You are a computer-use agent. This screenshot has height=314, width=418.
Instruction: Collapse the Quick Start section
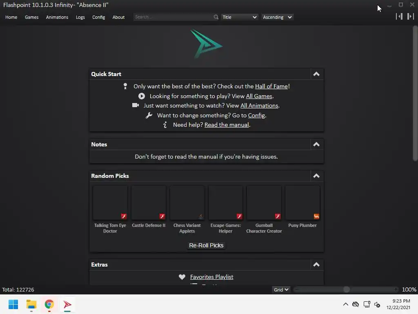coord(316,74)
